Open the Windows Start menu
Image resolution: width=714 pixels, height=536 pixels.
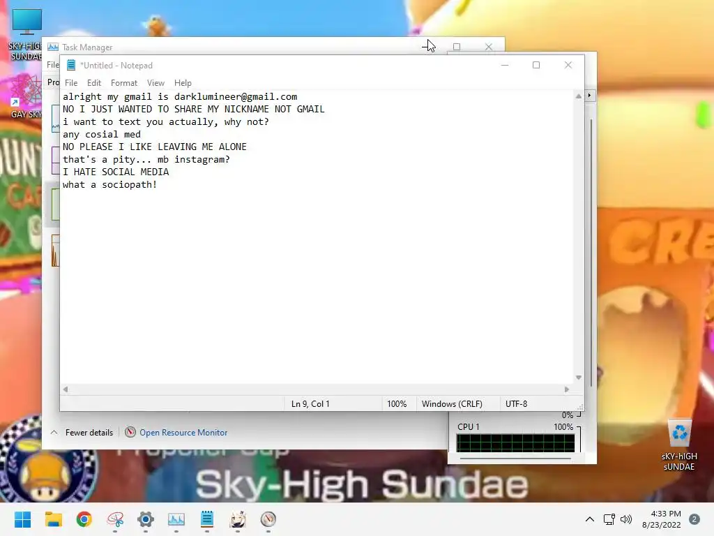[22, 519]
